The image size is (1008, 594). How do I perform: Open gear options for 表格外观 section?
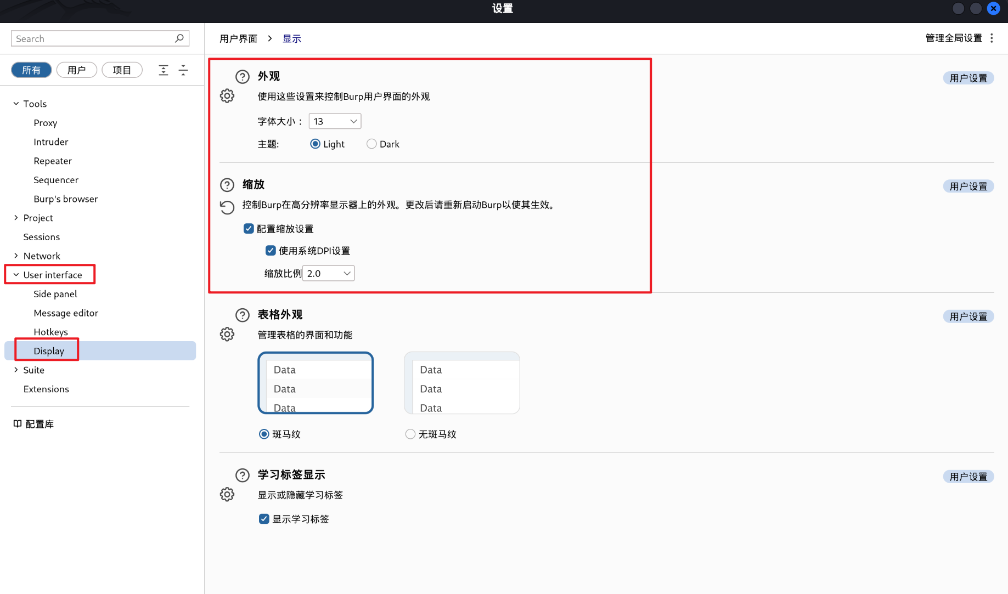tap(227, 335)
